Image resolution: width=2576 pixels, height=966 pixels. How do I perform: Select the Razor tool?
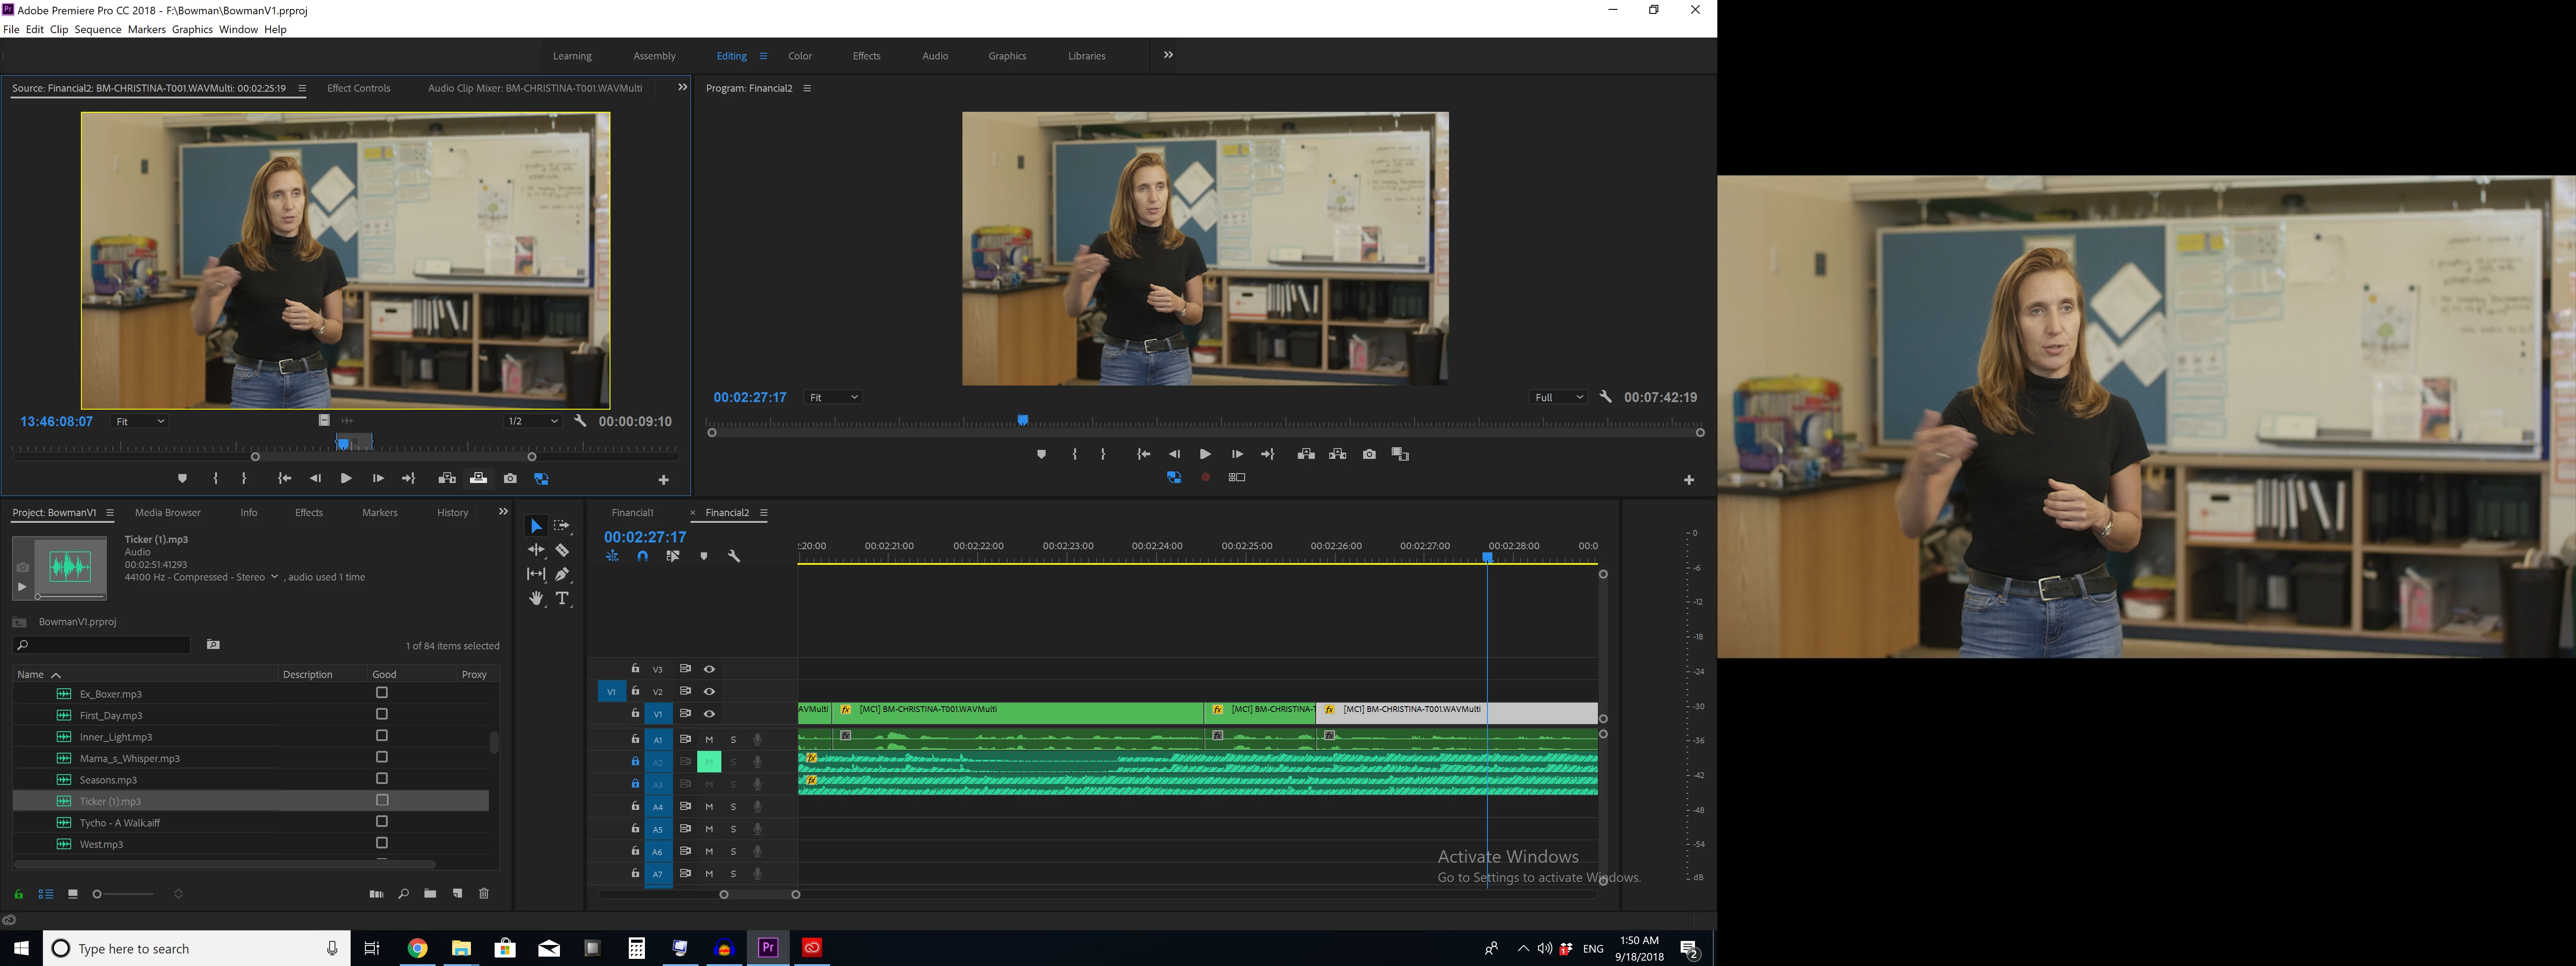click(562, 550)
